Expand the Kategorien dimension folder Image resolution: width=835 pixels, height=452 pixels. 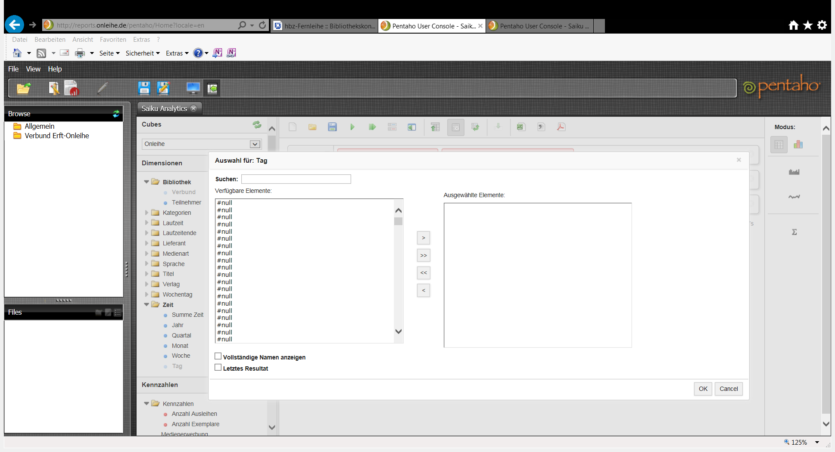146,213
